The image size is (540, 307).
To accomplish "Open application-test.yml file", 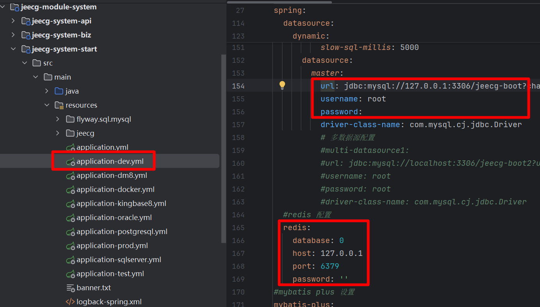I will point(110,274).
